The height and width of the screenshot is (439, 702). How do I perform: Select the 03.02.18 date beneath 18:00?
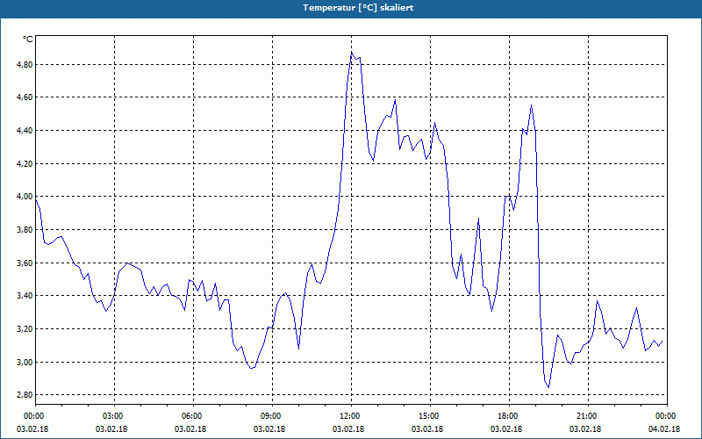[506, 429]
